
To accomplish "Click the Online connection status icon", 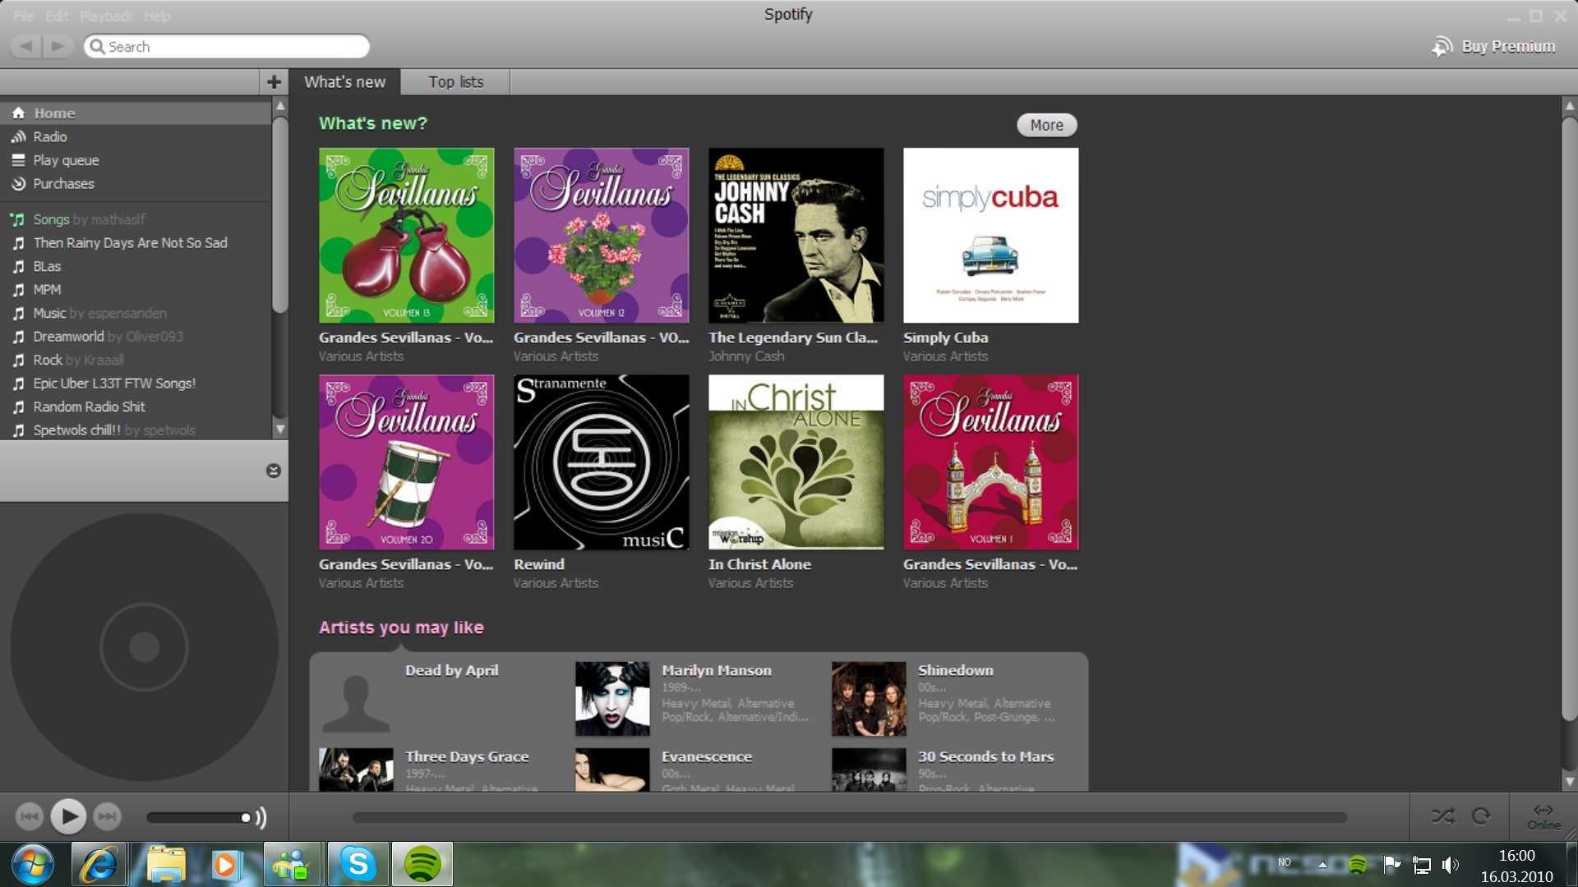I will pyautogui.click(x=1543, y=816).
